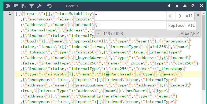The height and width of the screenshot is (104, 207).
Task: Click inside the replace text field
Action: point(131,25)
